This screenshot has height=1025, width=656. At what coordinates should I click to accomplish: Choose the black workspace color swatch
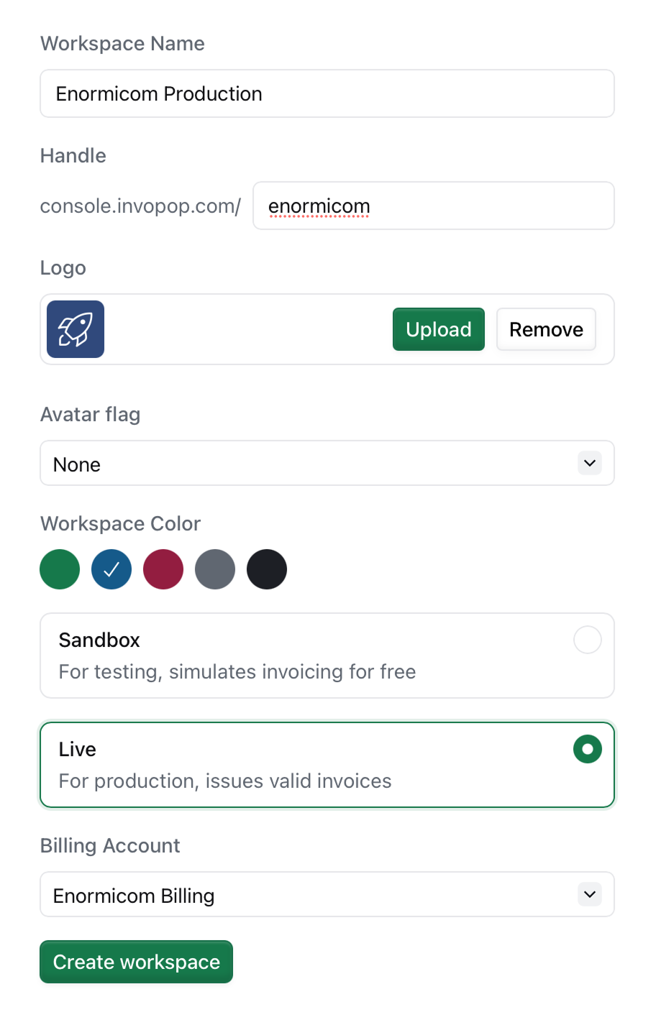click(x=267, y=569)
